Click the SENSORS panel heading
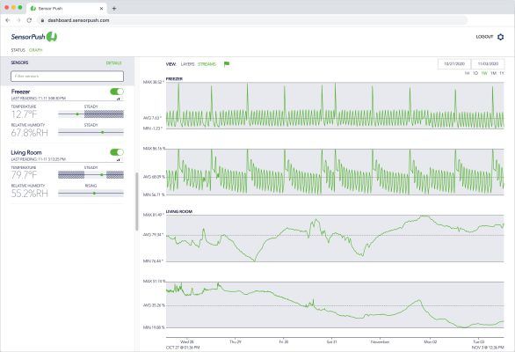The image size is (515, 352). (x=19, y=62)
